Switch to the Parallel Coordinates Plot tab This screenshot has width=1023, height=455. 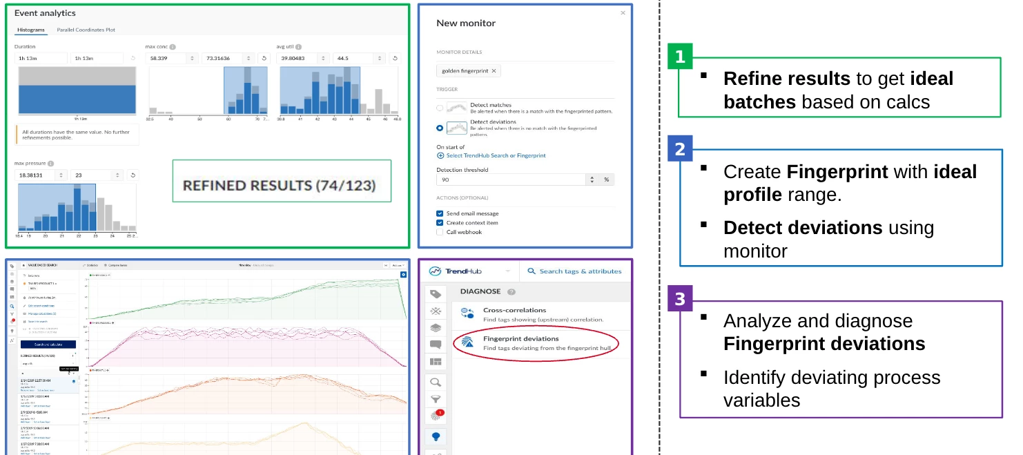click(x=86, y=30)
